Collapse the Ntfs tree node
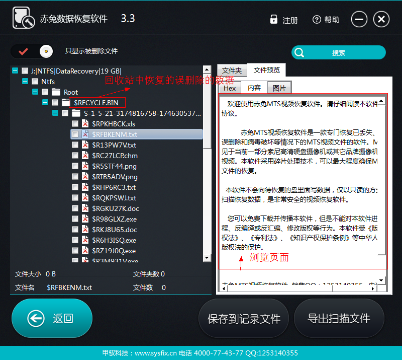This screenshot has width=402, height=360. click(25, 82)
